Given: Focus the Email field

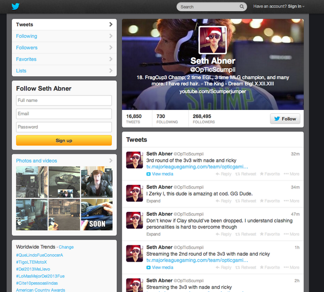Looking at the screenshot, I should 64,114.
